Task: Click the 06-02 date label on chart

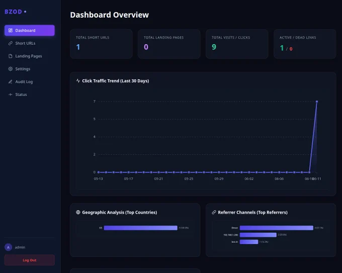Action: [x=249, y=179]
